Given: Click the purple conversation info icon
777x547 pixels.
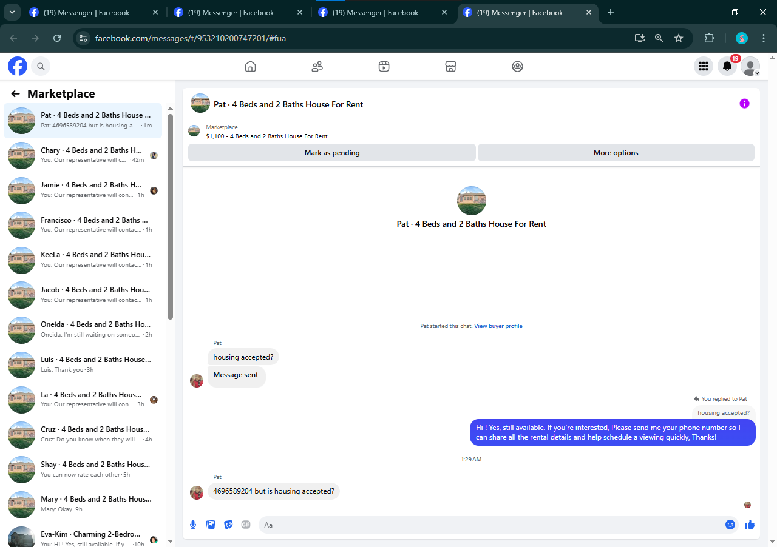Looking at the screenshot, I should [x=745, y=104].
